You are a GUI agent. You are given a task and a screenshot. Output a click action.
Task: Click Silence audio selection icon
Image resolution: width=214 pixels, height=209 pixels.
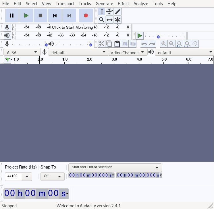pos(133,44)
